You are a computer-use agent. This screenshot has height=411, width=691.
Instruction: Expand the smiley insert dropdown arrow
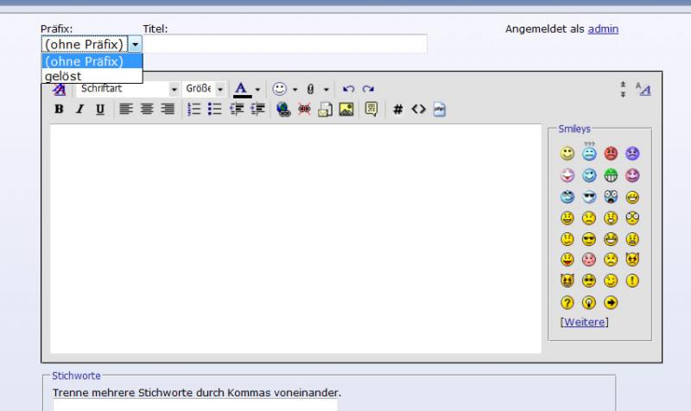coord(295,89)
